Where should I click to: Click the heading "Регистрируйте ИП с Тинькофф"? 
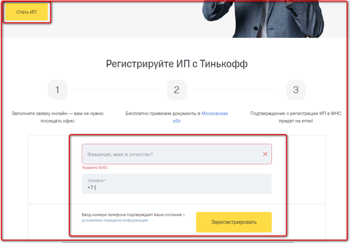pyautogui.click(x=177, y=64)
